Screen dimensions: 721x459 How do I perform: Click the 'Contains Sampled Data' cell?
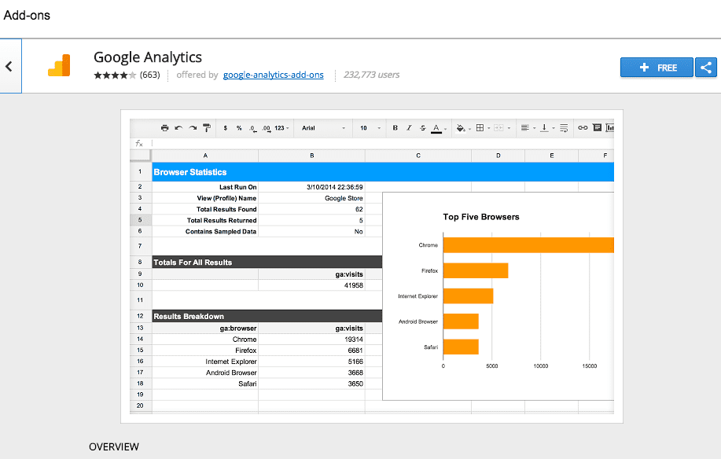tap(205, 231)
